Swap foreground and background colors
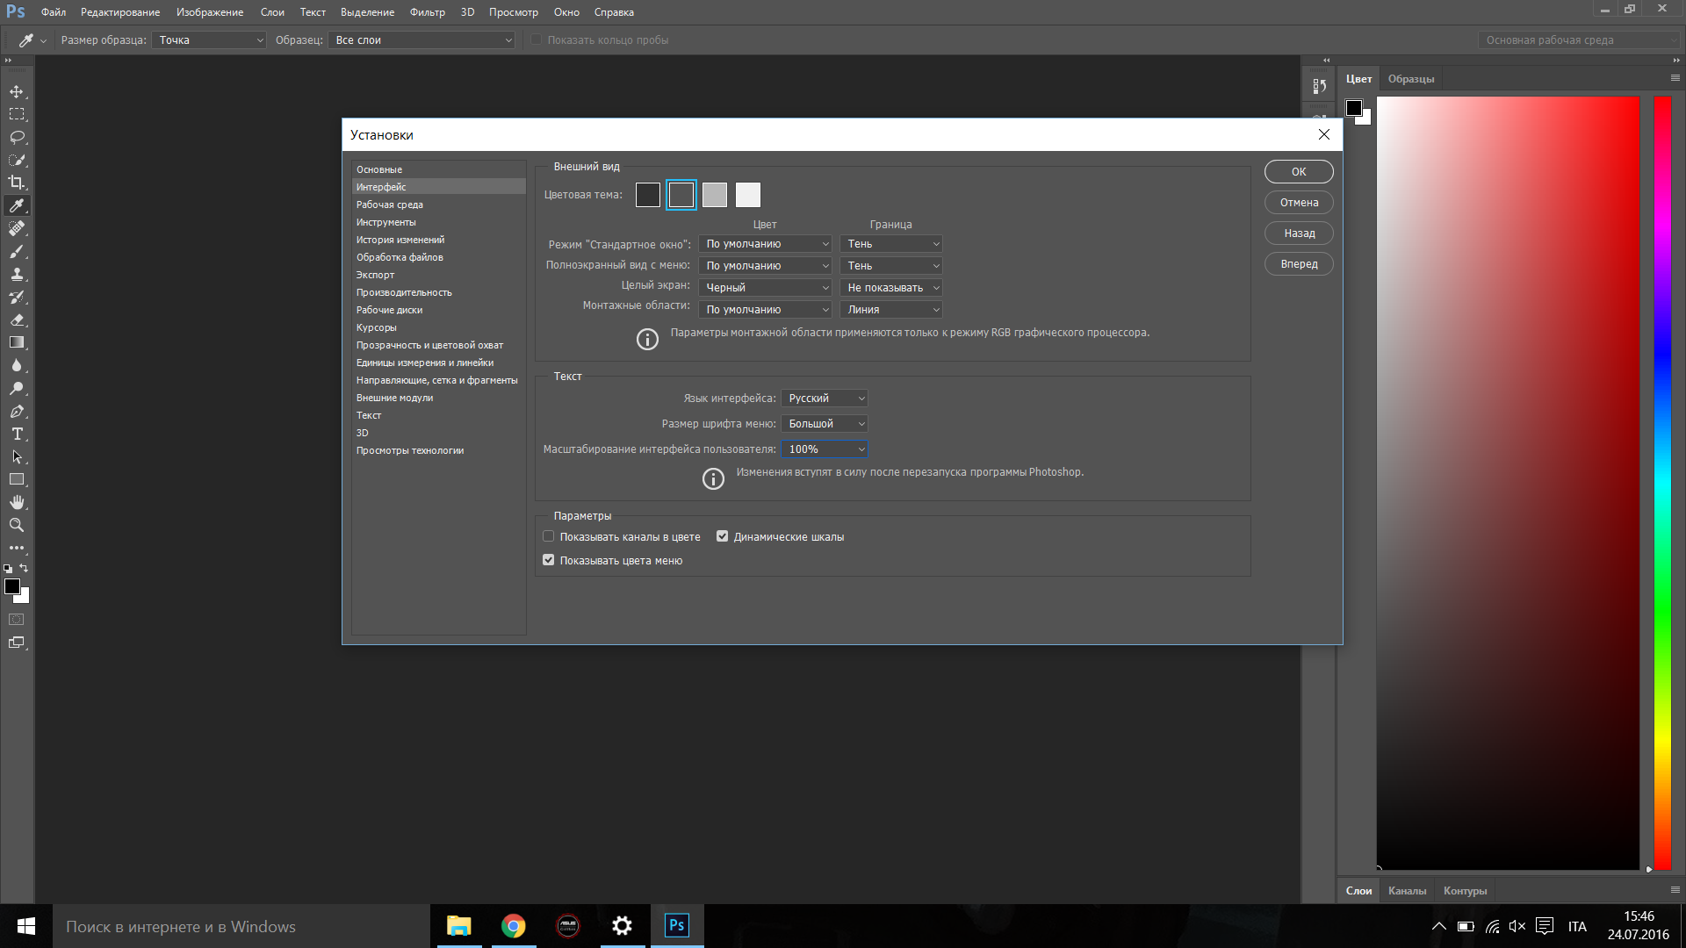The width and height of the screenshot is (1686, 948). point(24,568)
